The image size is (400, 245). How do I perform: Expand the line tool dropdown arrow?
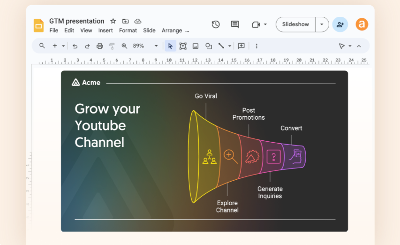click(x=230, y=46)
